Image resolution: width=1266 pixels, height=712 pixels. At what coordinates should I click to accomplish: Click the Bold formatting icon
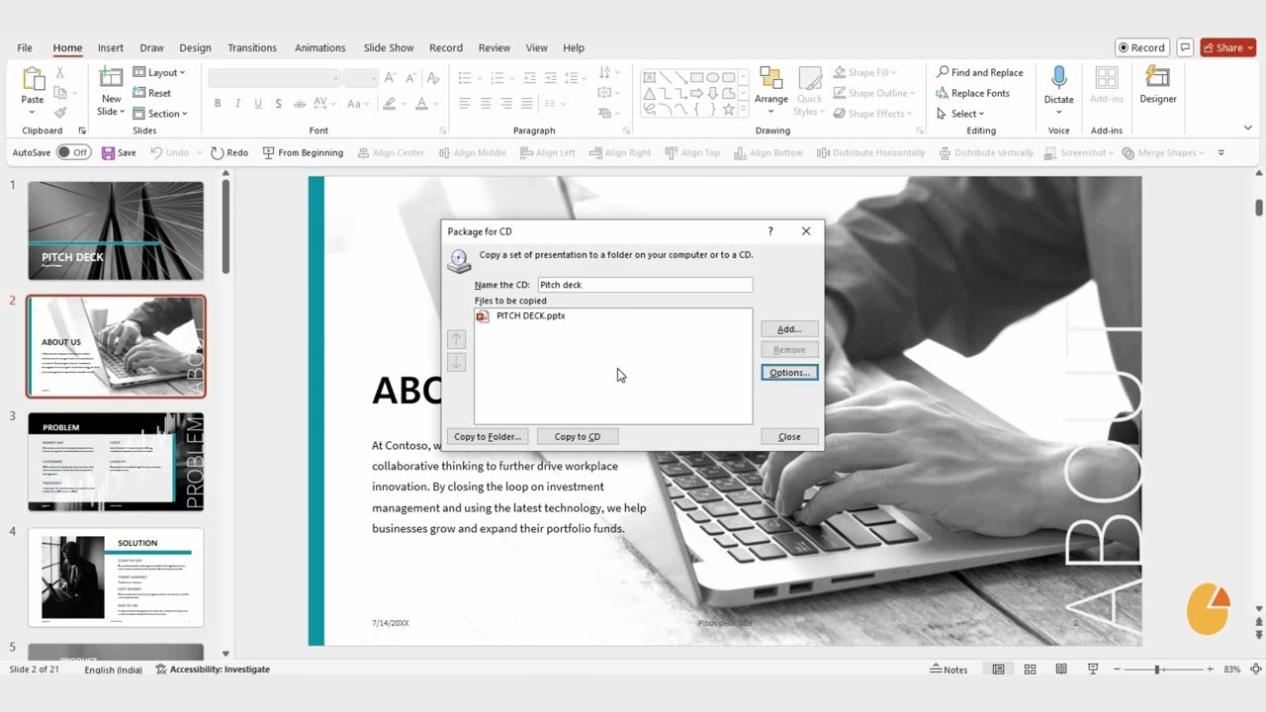pyautogui.click(x=218, y=103)
